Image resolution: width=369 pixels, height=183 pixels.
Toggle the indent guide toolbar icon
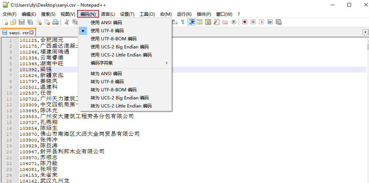(x=191, y=22)
